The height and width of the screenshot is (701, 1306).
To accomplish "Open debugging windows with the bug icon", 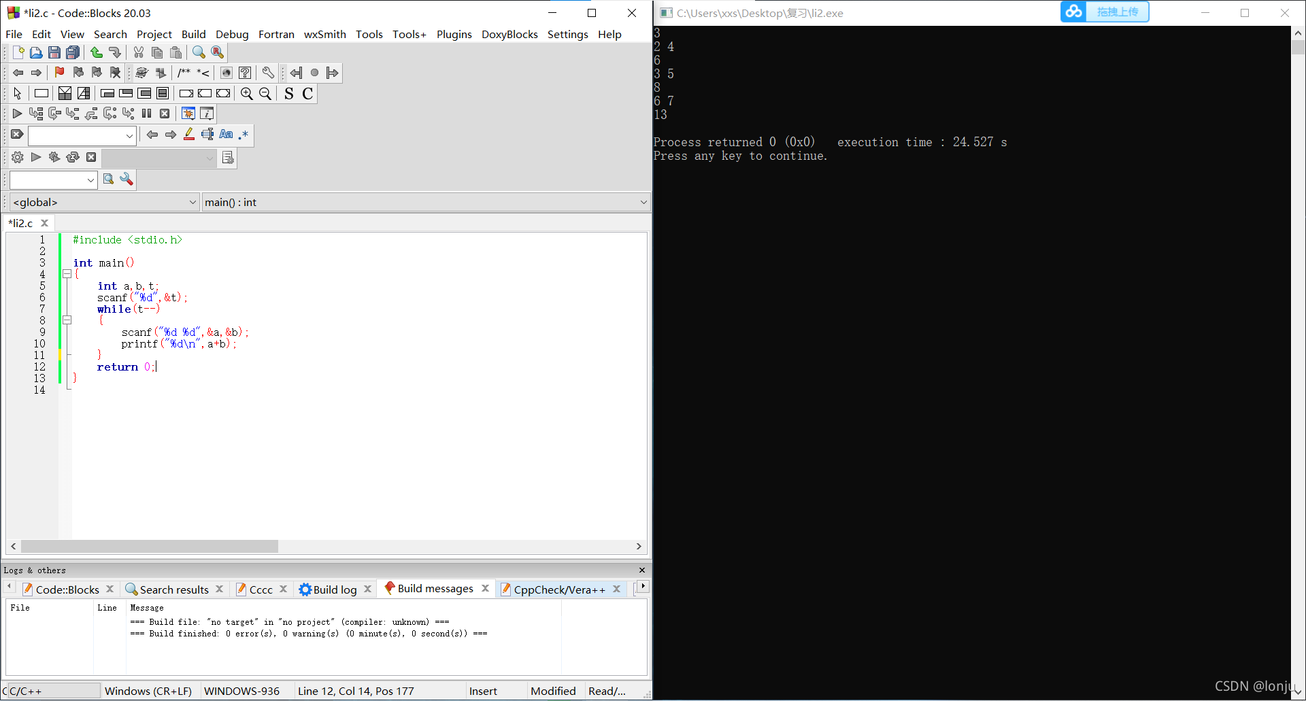I will (x=188, y=114).
